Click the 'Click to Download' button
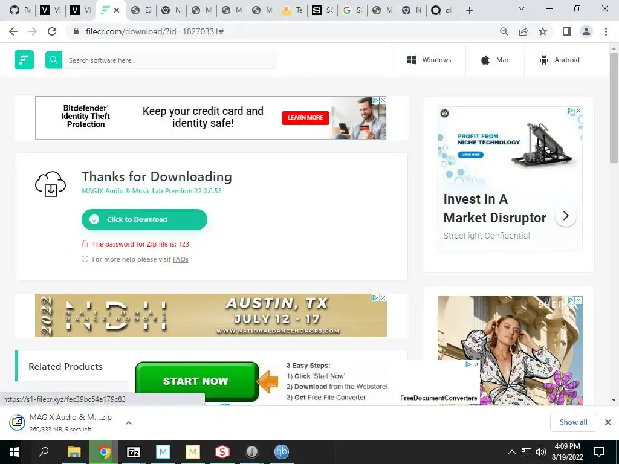This screenshot has width=619, height=464. click(144, 219)
